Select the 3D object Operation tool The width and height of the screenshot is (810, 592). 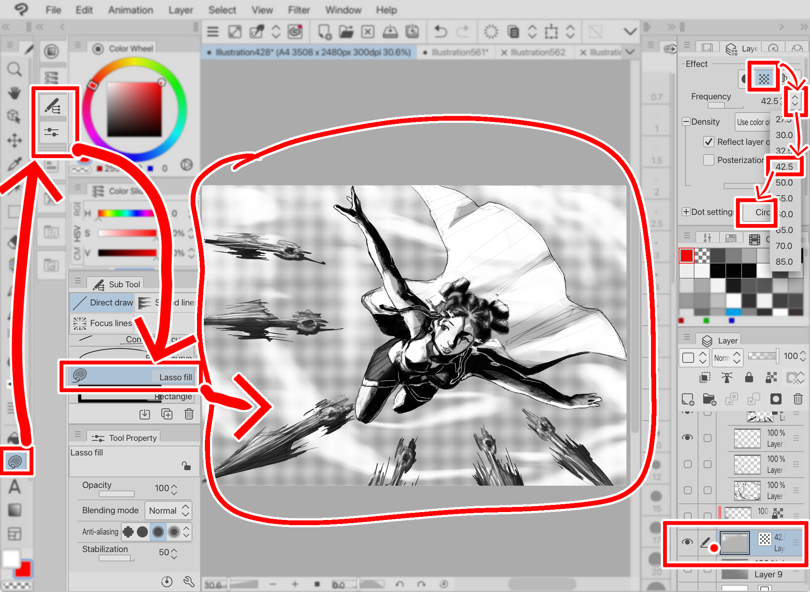pos(15,116)
